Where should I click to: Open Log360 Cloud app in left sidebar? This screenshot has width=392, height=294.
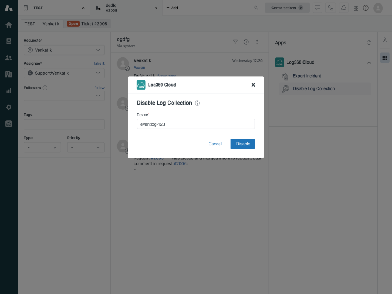(x=9, y=124)
